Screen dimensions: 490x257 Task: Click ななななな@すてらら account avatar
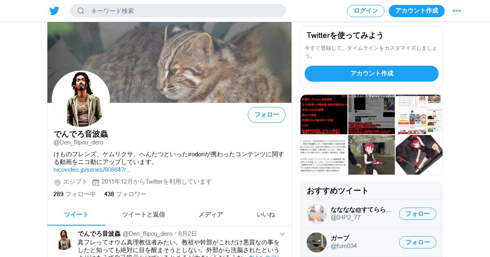(x=316, y=214)
